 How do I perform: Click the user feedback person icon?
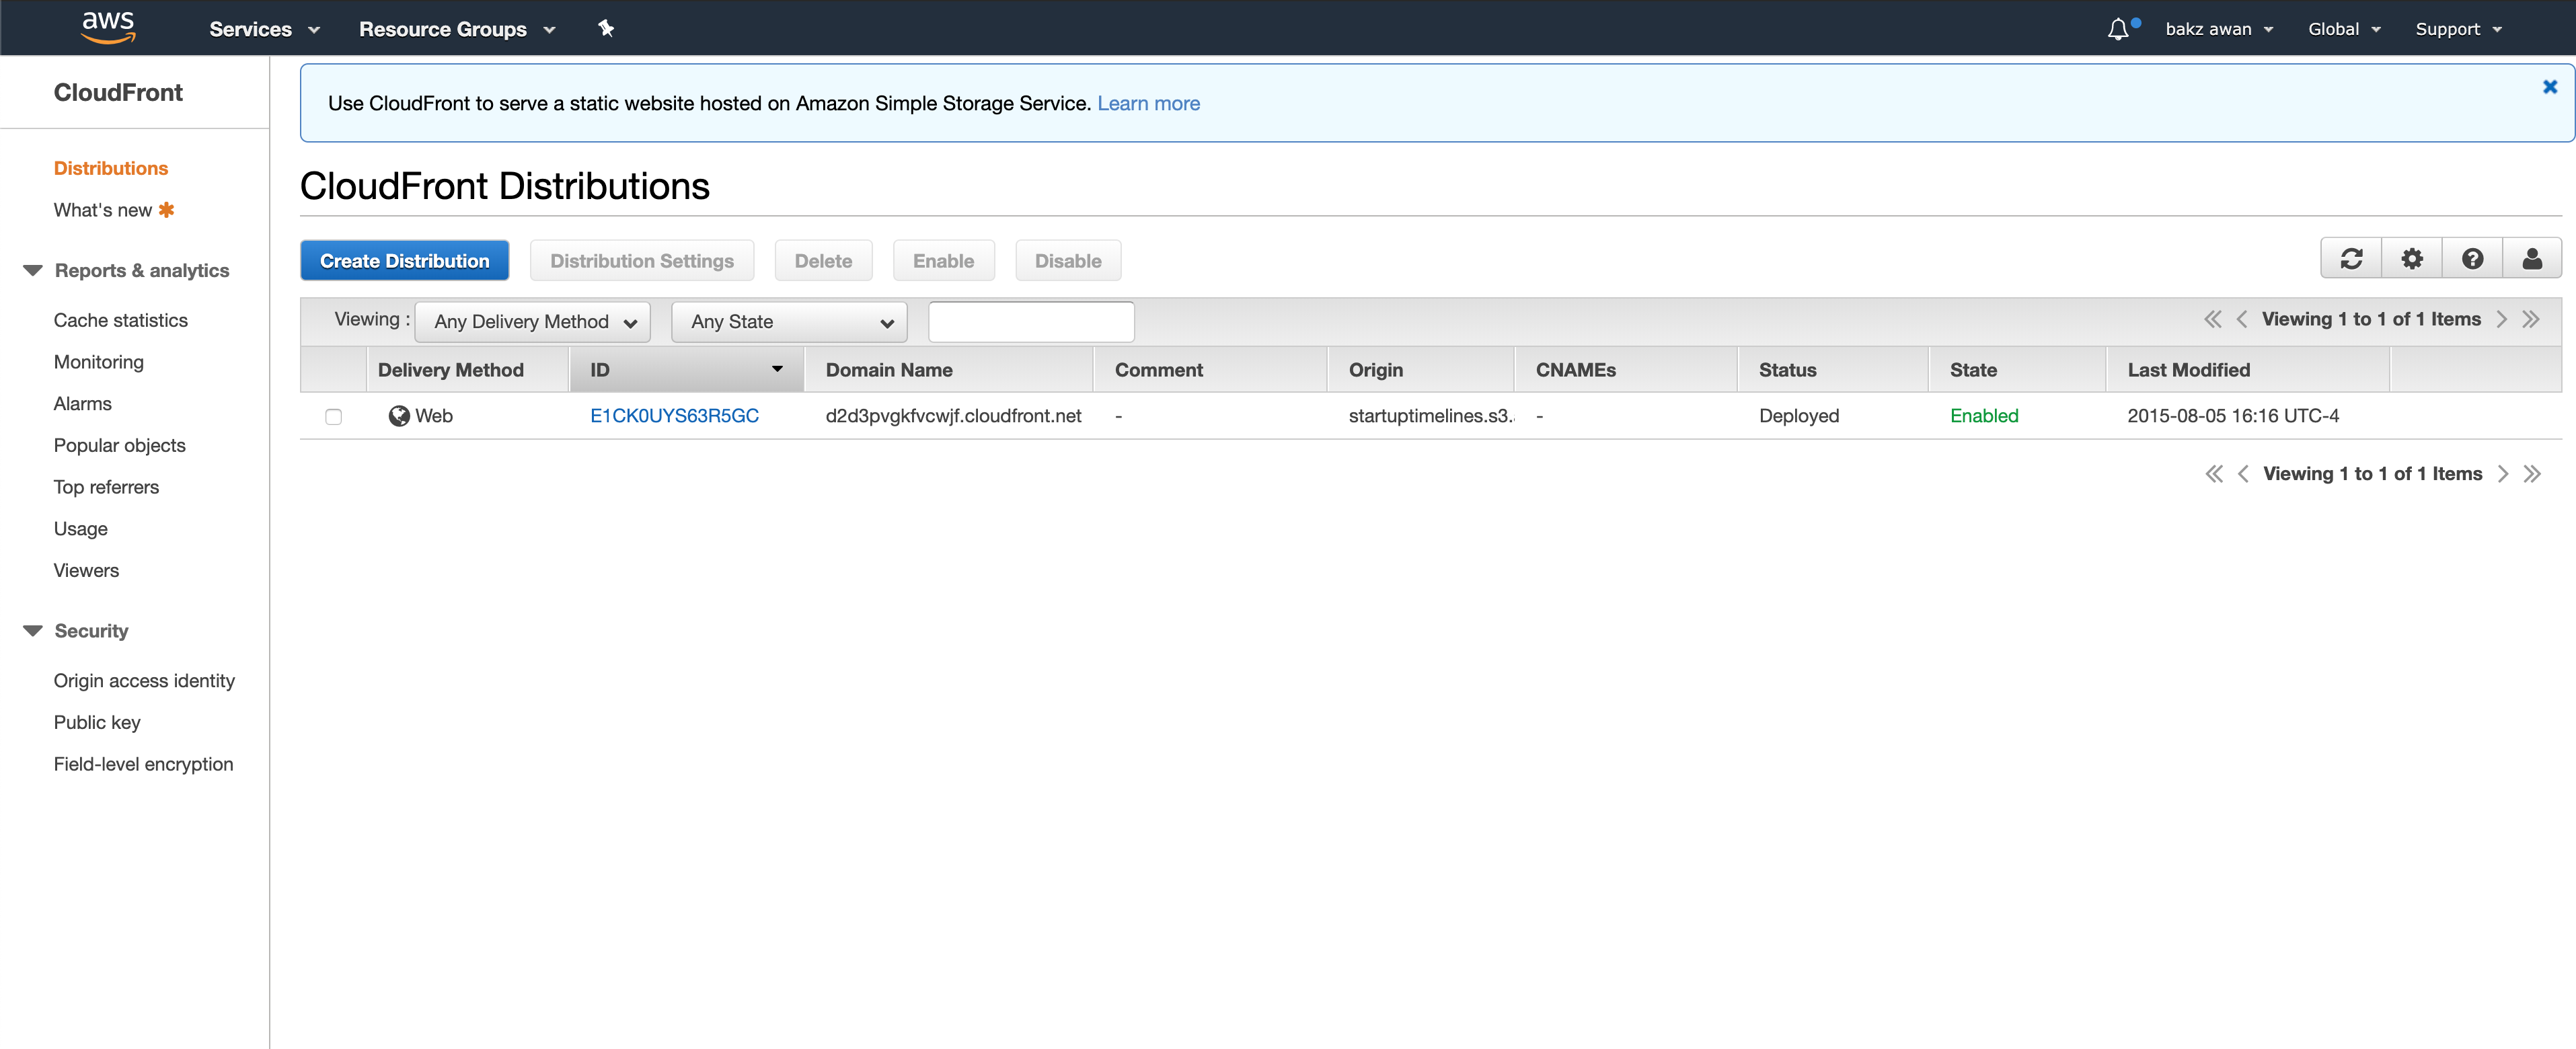[x=2532, y=260]
